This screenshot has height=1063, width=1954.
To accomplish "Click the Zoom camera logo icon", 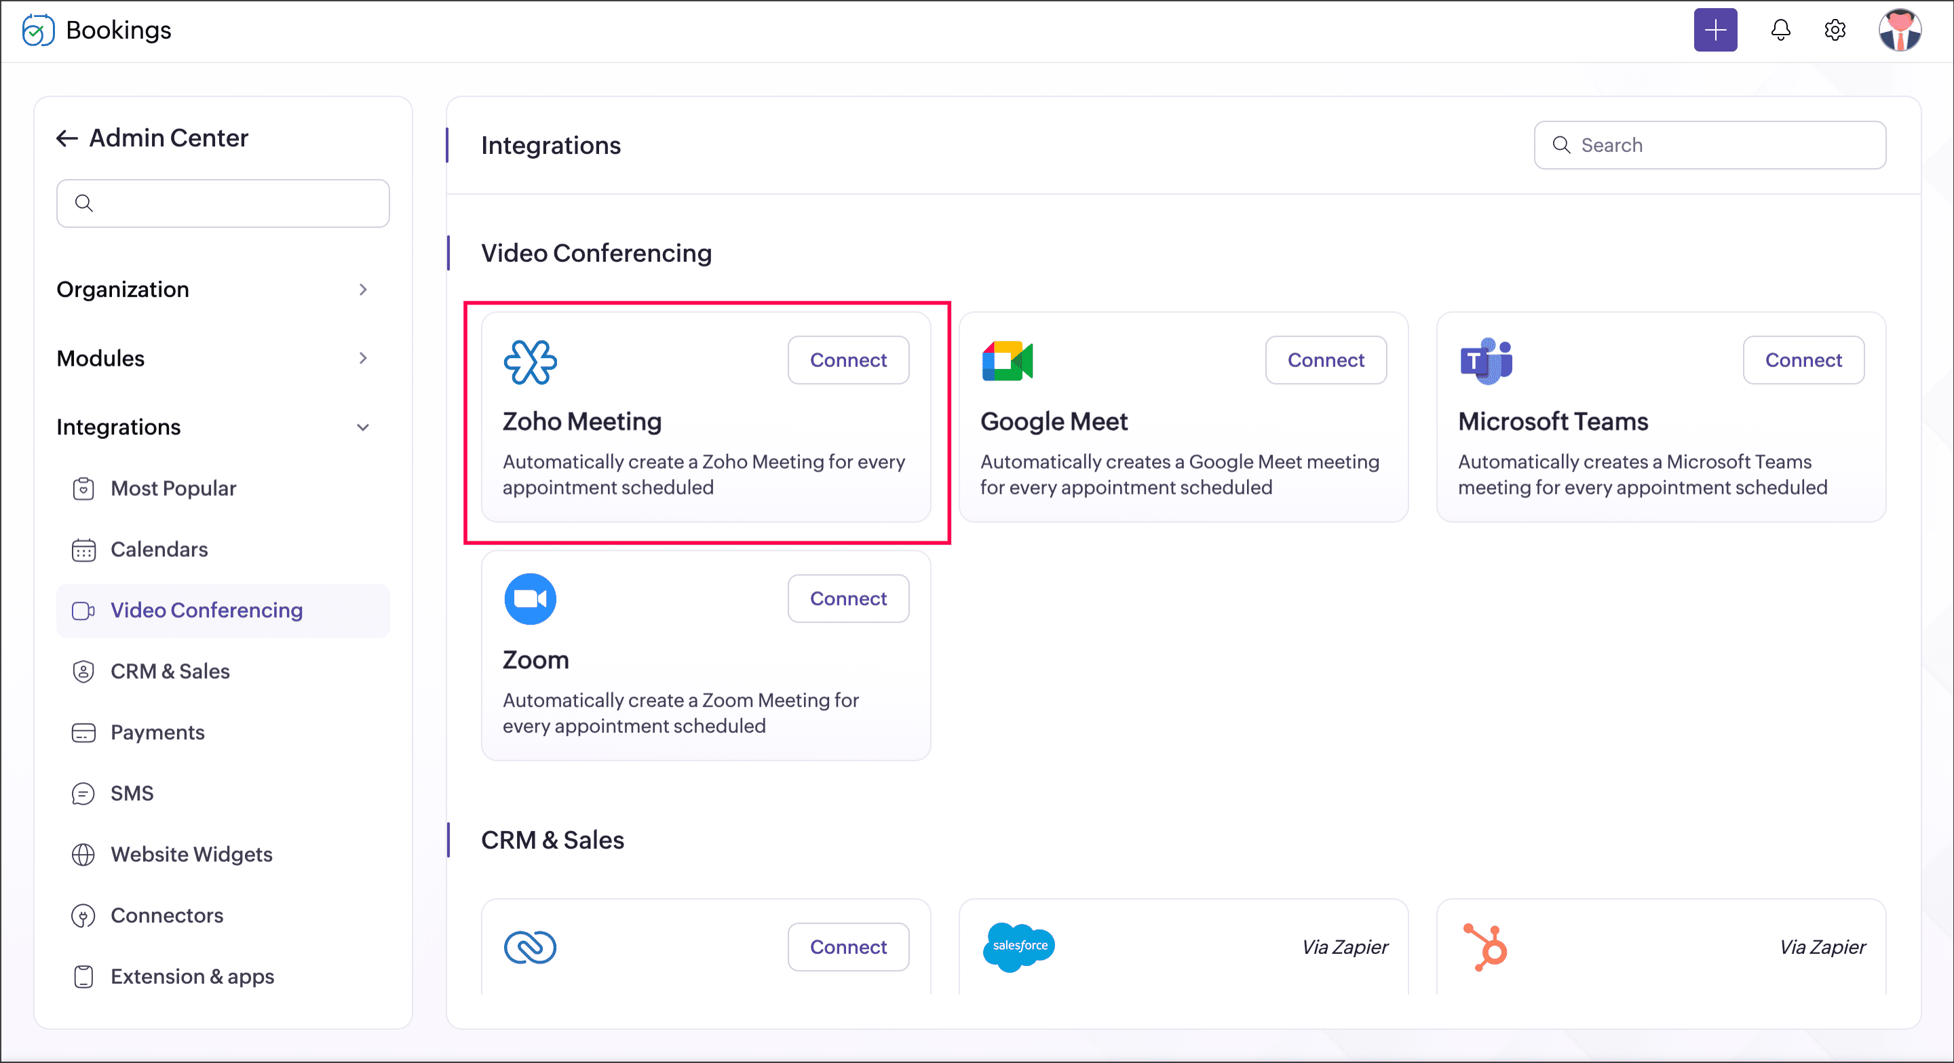I will point(530,599).
